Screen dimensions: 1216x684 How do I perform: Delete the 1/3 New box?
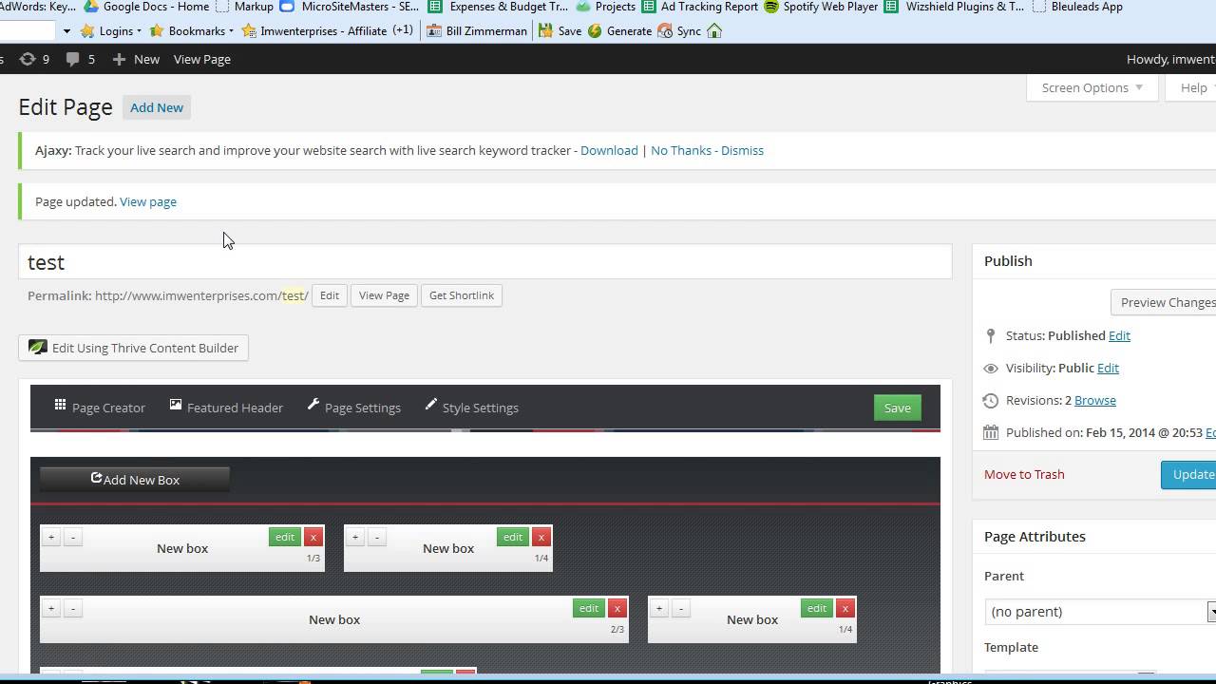click(x=313, y=537)
